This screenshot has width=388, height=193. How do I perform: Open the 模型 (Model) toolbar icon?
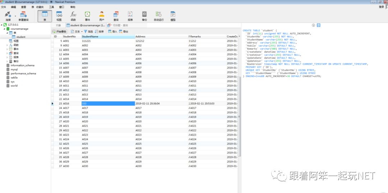[x=173, y=15]
